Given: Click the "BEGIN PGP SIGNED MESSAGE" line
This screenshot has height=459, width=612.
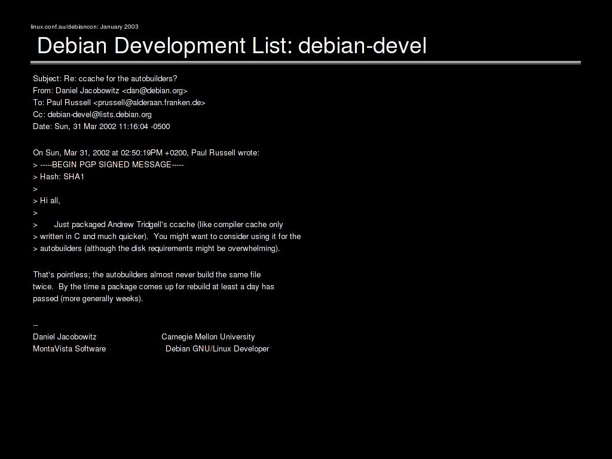Looking at the screenshot, I should [111, 164].
